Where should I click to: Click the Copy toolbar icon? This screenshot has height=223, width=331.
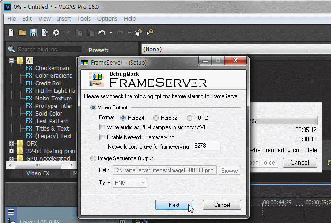pos(79,33)
